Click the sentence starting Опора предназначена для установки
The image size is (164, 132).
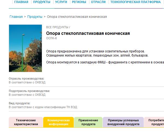click(x=95, y=51)
